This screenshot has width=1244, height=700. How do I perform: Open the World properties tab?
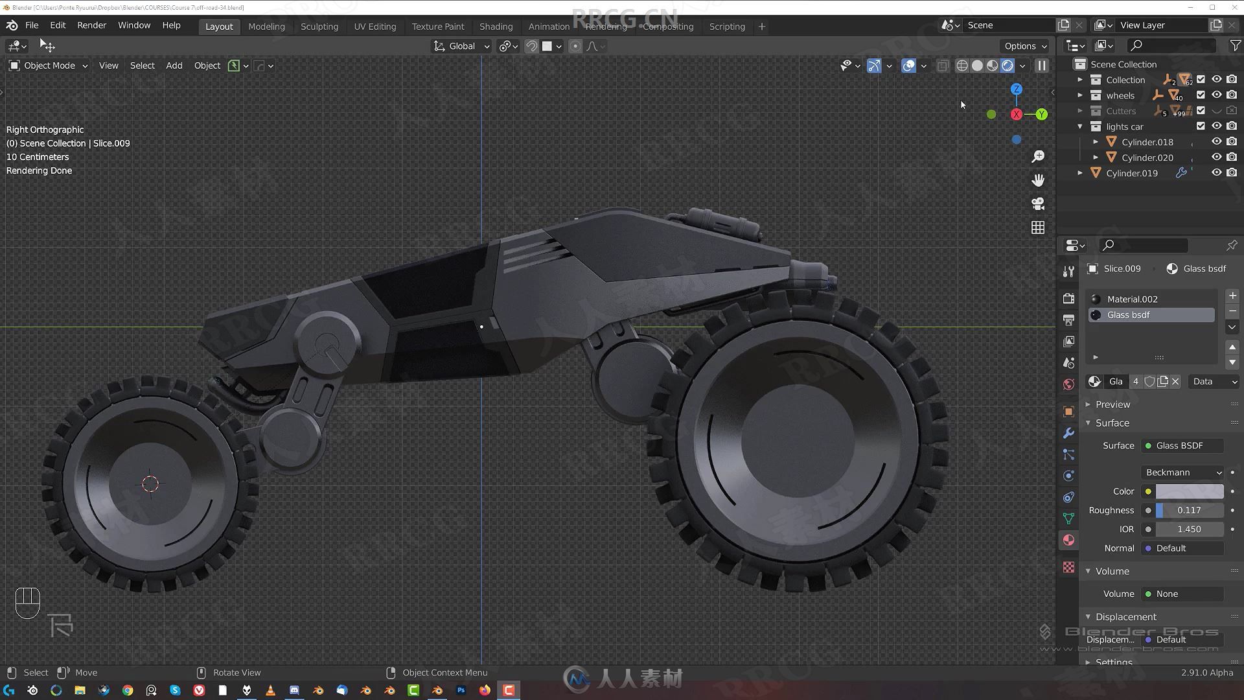1068,384
